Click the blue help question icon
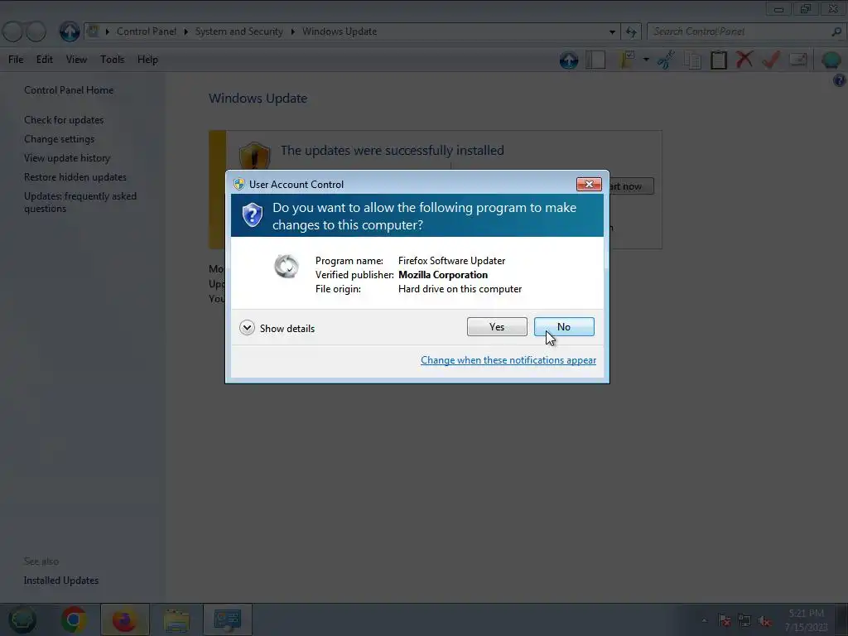Viewport: 848px width, 636px height. (839, 80)
